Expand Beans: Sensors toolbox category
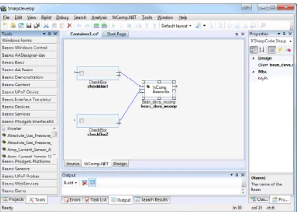The image size is (298, 212). tap(29, 169)
